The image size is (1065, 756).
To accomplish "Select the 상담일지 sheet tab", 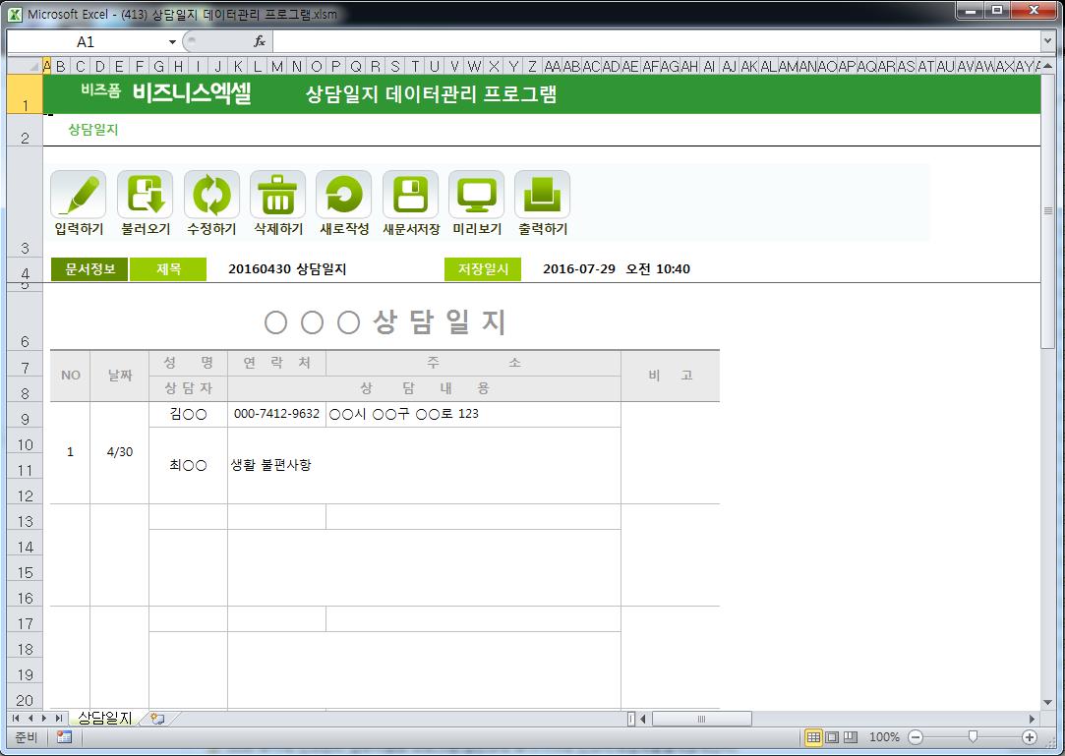I will point(104,718).
